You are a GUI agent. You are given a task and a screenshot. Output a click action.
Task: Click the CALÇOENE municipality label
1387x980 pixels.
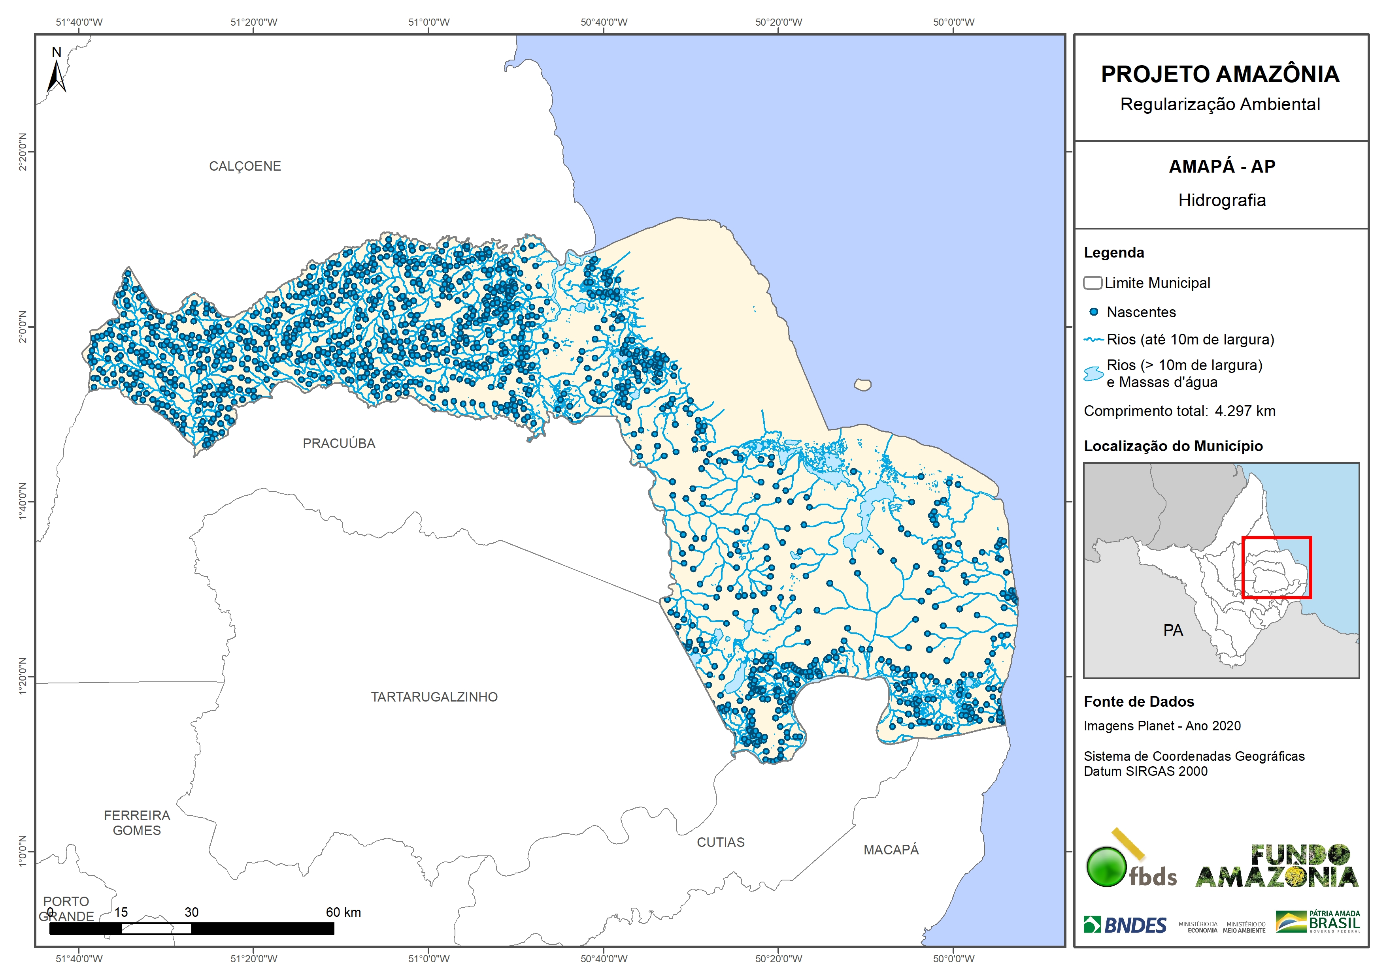tap(245, 166)
